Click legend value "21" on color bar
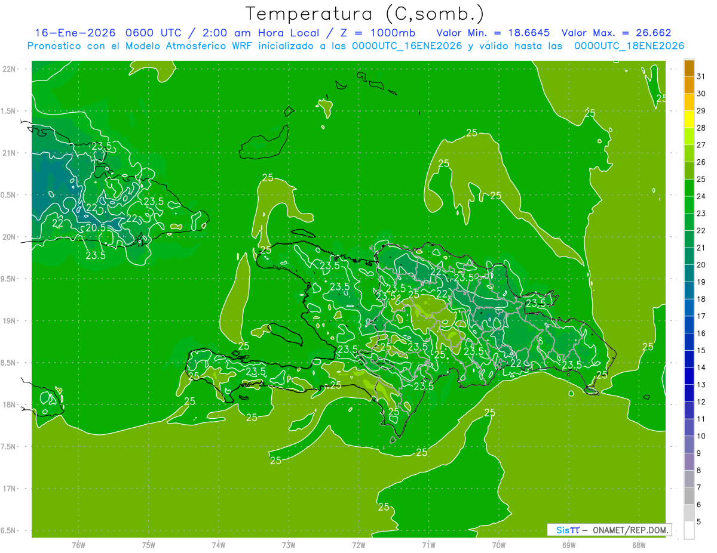 [701, 248]
